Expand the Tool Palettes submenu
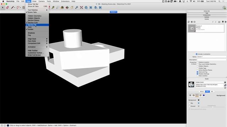Image resolution: width=227 pixels, height=127 pixels. click(37, 10)
